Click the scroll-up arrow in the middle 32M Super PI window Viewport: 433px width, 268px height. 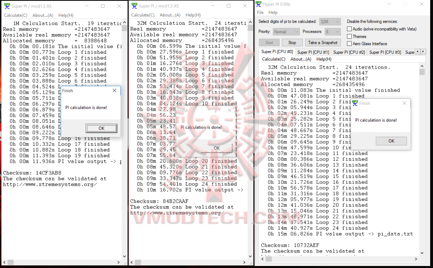pyautogui.click(x=250, y=22)
